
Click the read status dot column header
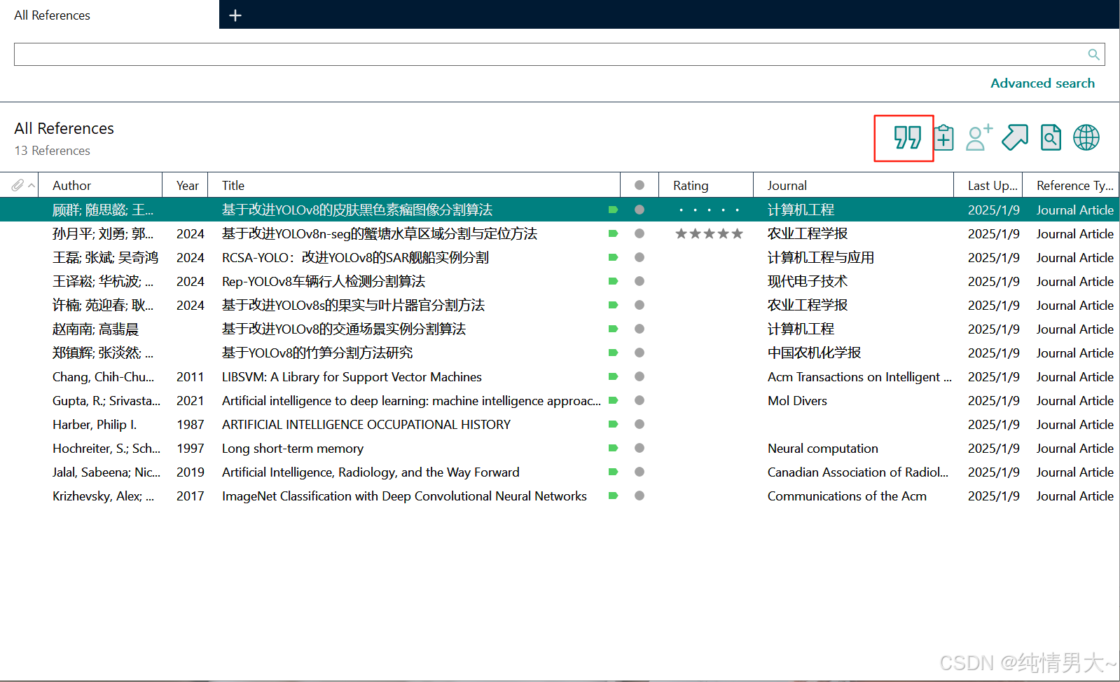[639, 185]
